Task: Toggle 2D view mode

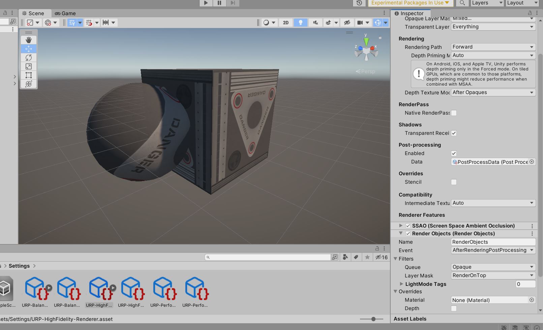Action: [285, 22]
